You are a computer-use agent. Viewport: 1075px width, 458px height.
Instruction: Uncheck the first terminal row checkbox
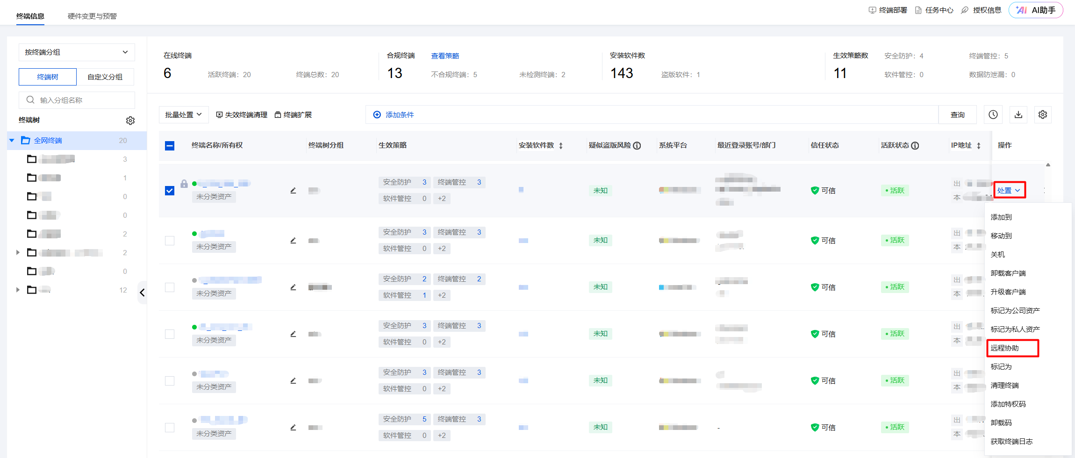(170, 191)
